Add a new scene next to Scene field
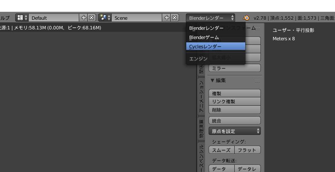The width and height of the screenshot is (335, 172). pyautogui.click(x=166, y=18)
